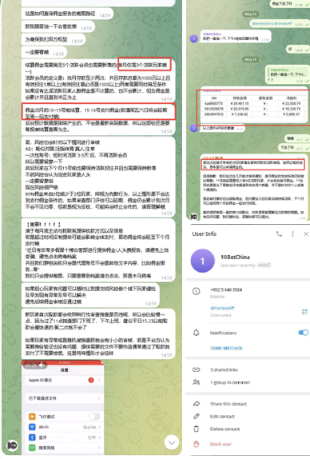The height and width of the screenshot is (459, 310).
Task: Toggle the Notifications switch off
Action: 304,333
